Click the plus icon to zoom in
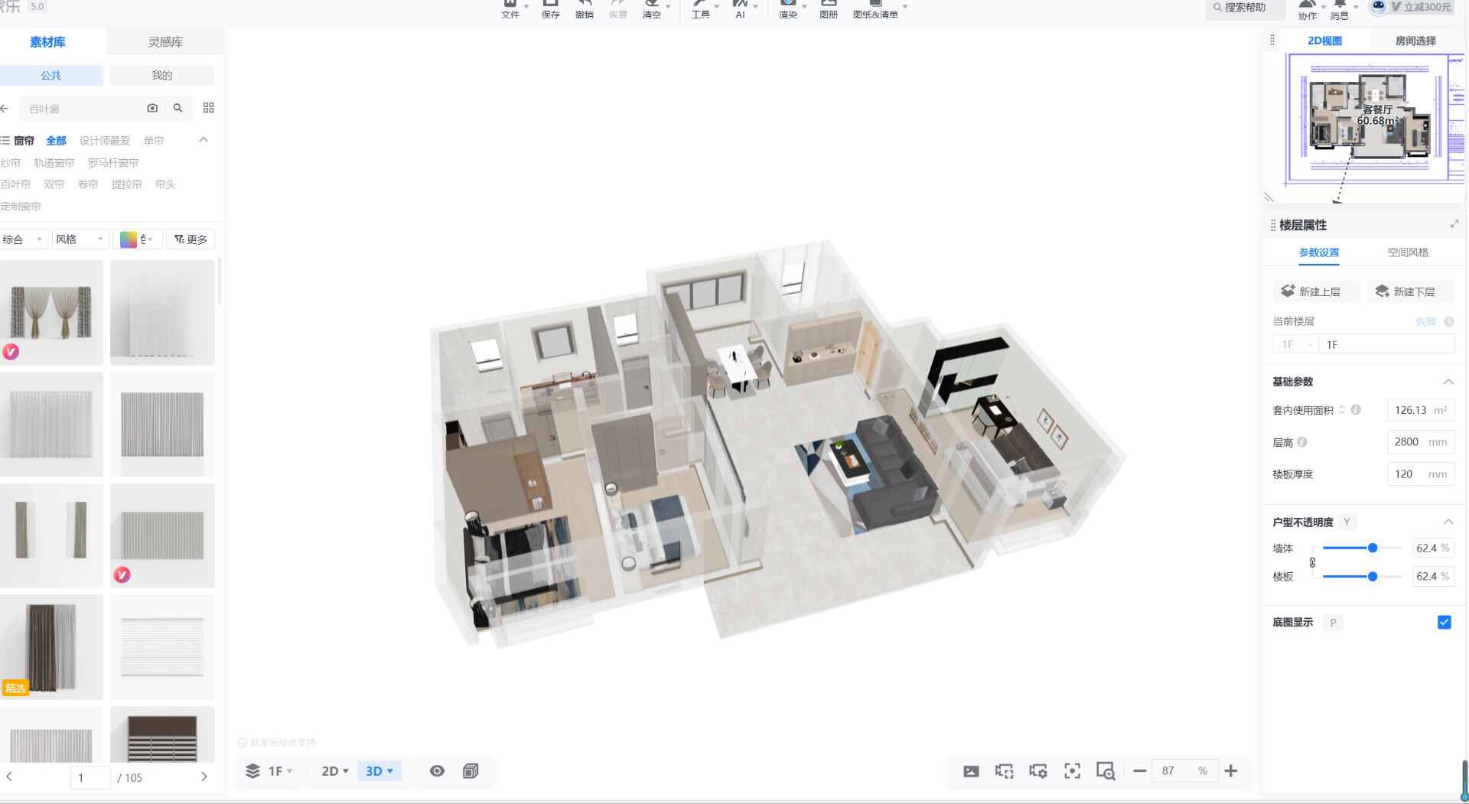This screenshot has height=804, width=1469. [x=1230, y=771]
